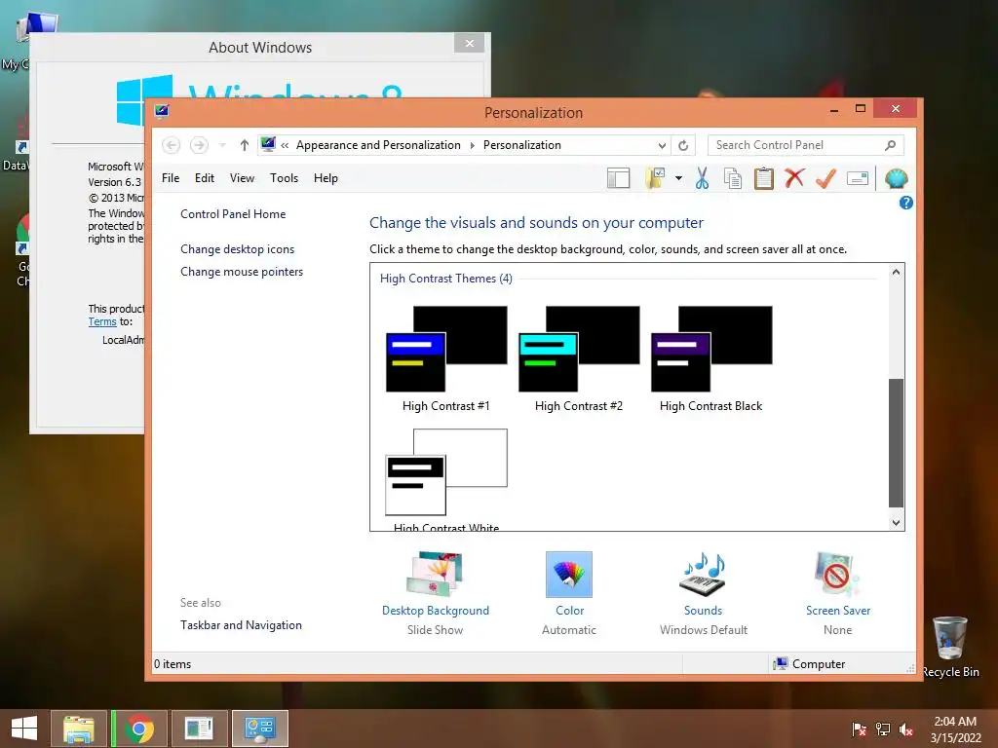Select High Contrast Black theme
The width and height of the screenshot is (998, 748).
pyautogui.click(x=710, y=358)
